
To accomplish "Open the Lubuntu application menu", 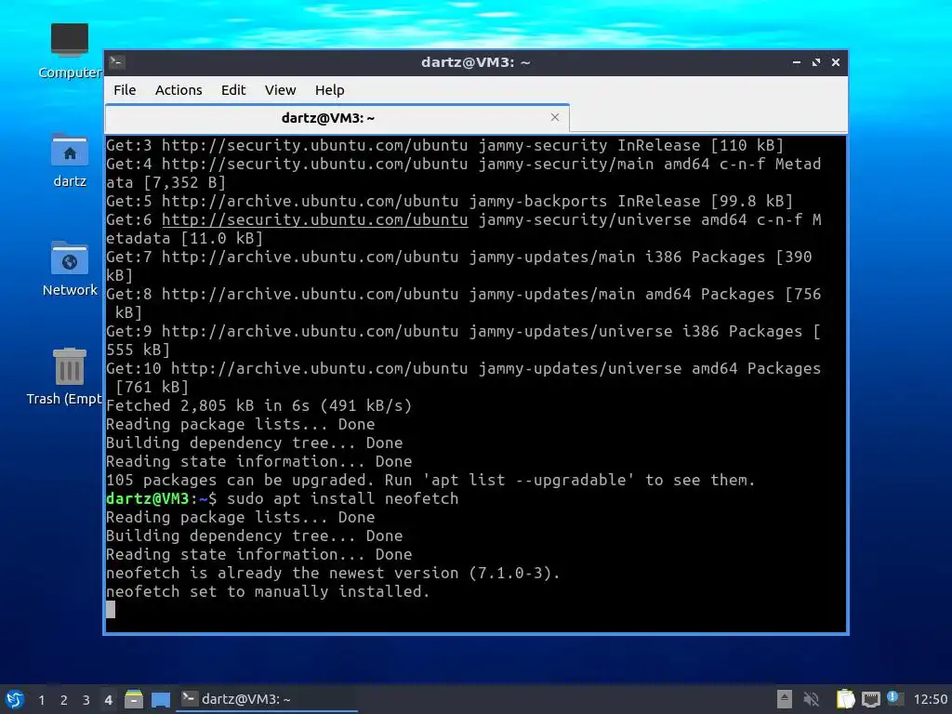I will click(15, 699).
